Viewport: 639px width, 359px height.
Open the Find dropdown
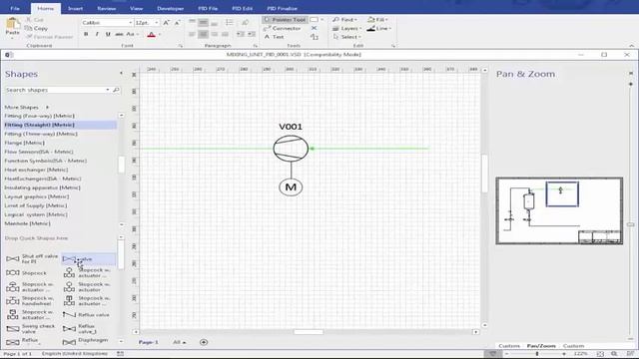coord(344,20)
